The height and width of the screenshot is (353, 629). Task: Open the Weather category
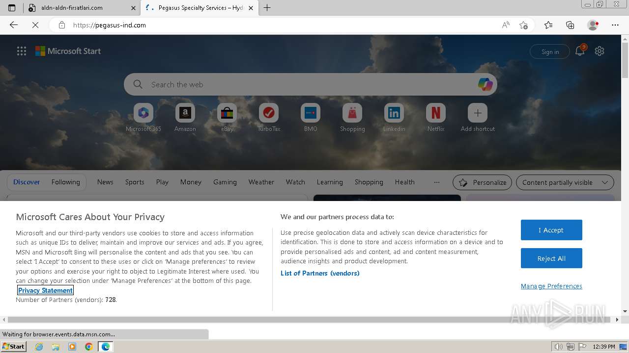coord(261,182)
